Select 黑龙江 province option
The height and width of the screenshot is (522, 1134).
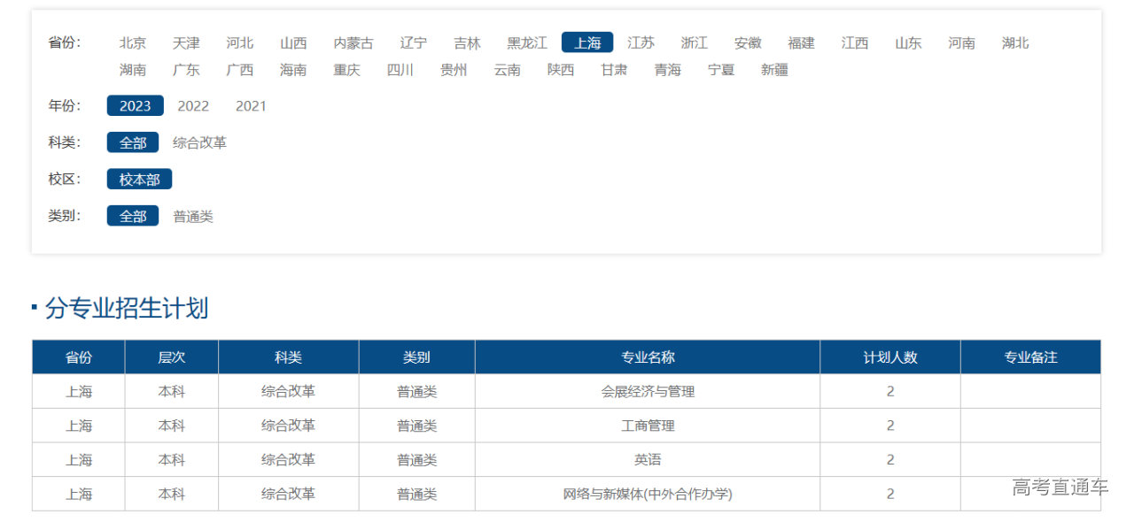[x=527, y=42]
